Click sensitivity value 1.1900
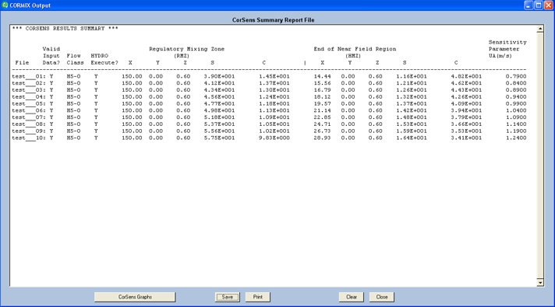 [516, 131]
